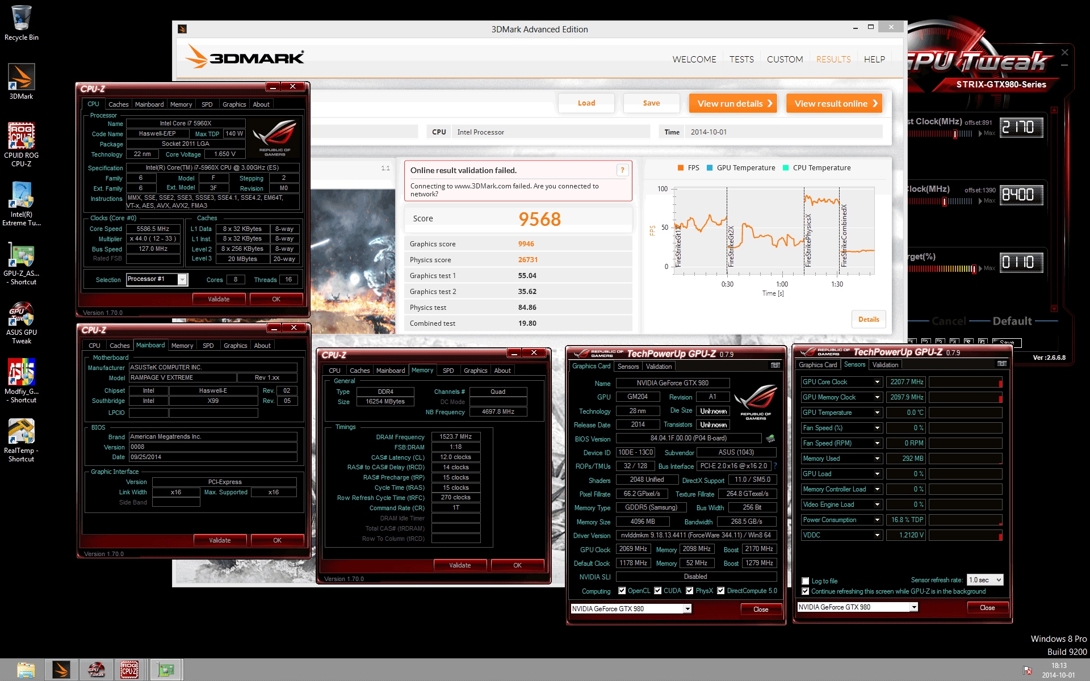Click the help question mark on validation error
This screenshot has height=681, width=1090.
[x=623, y=170]
